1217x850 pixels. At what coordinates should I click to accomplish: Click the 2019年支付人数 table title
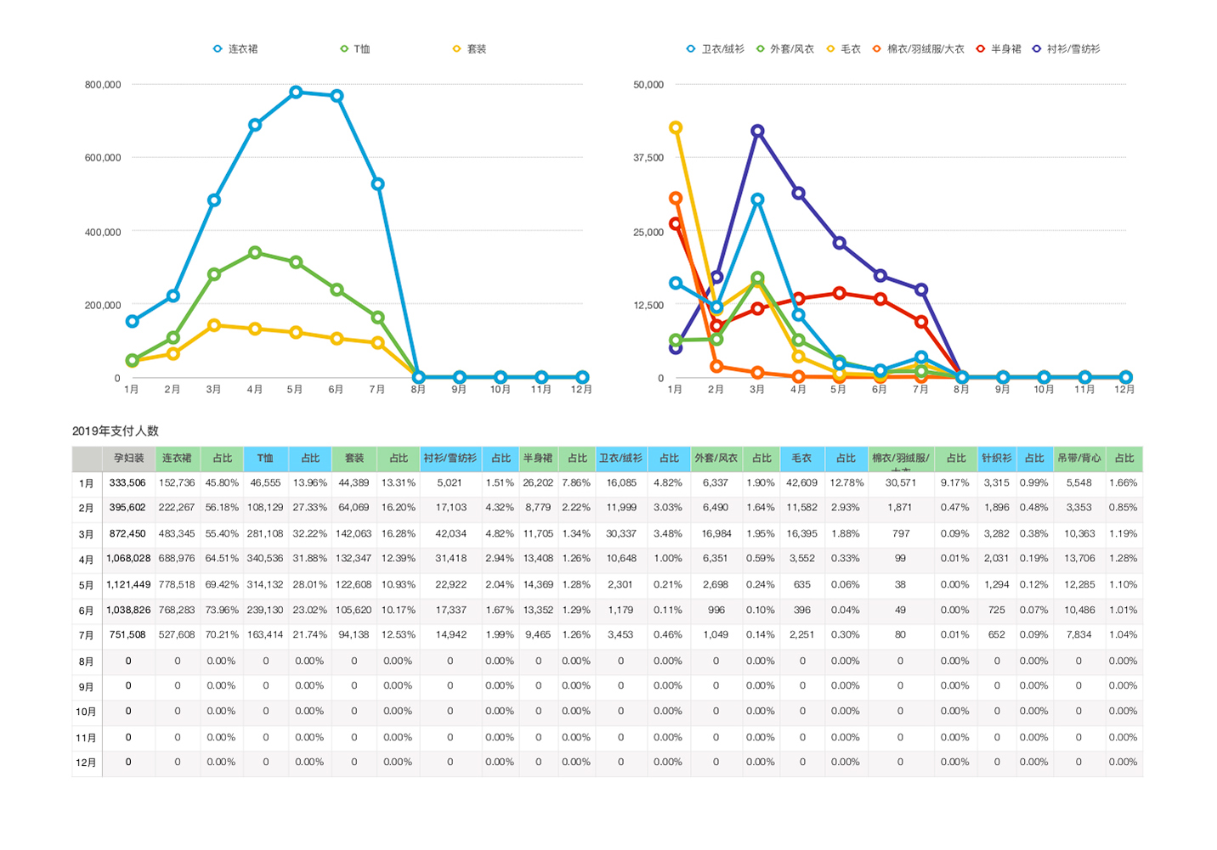pyautogui.click(x=116, y=431)
